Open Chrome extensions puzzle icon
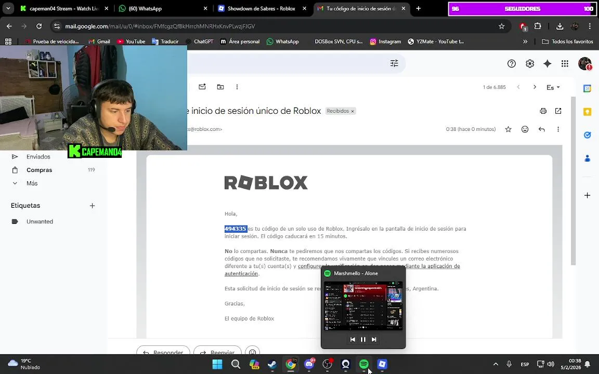 pyautogui.click(x=538, y=26)
